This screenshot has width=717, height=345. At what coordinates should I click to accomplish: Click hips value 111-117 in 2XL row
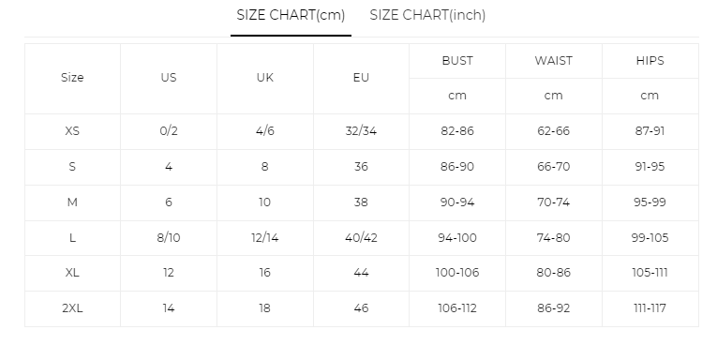pyautogui.click(x=650, y=308)
